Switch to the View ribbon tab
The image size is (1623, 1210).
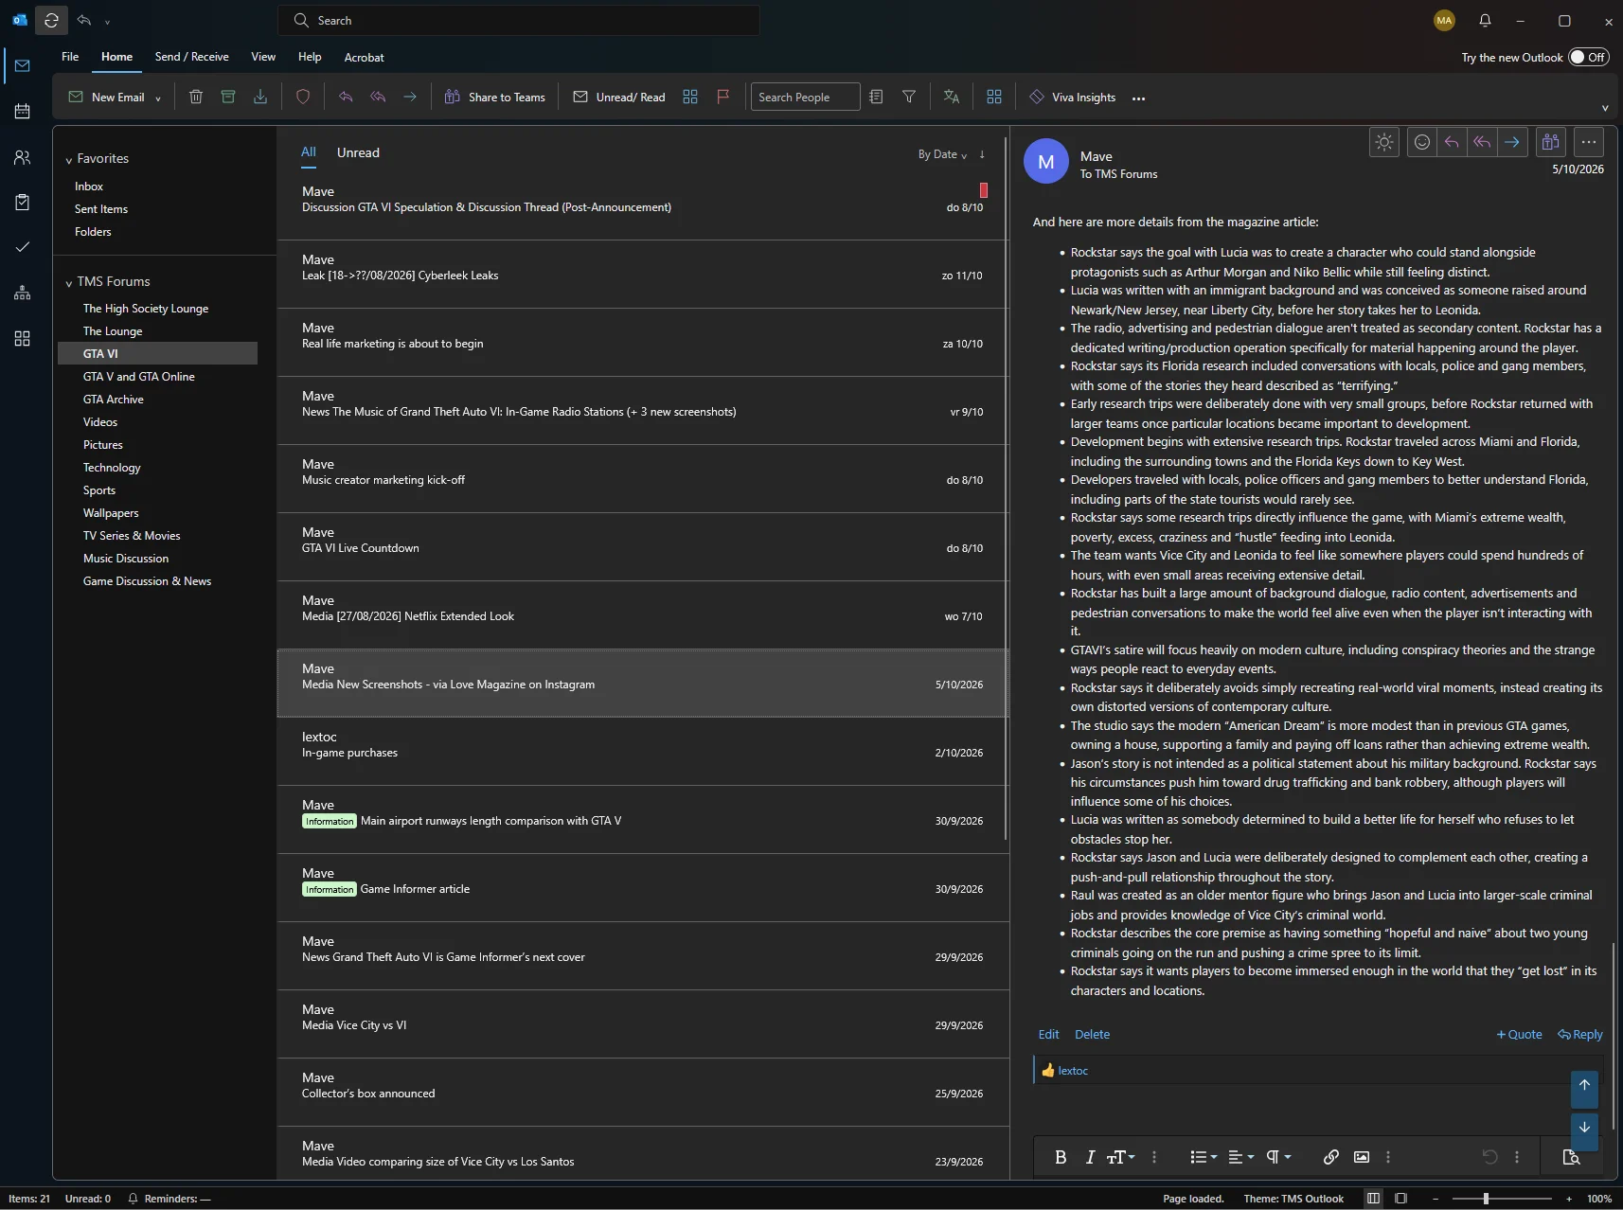(263, 57)
